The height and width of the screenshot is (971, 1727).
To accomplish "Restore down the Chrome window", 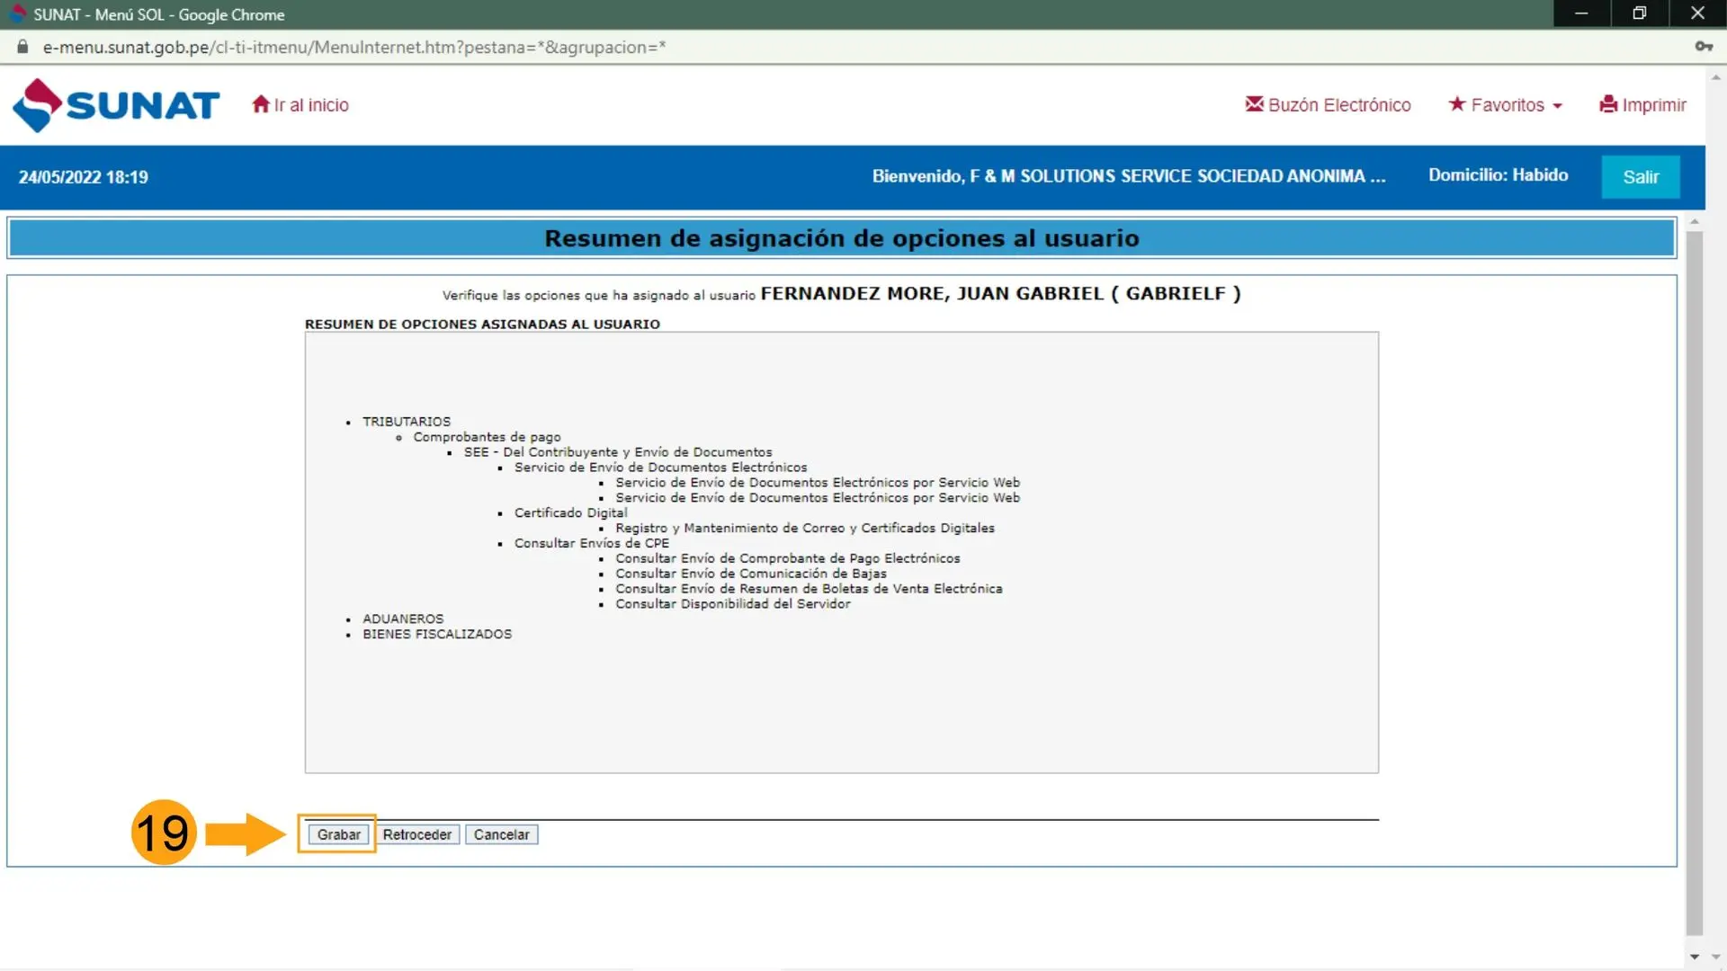I will pos(1639,13).
